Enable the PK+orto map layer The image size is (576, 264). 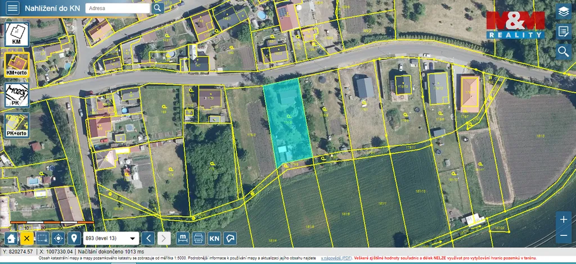tap(17, 125)
